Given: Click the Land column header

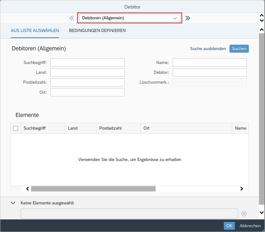Looking at the screenshot, I should pos(81,128).
